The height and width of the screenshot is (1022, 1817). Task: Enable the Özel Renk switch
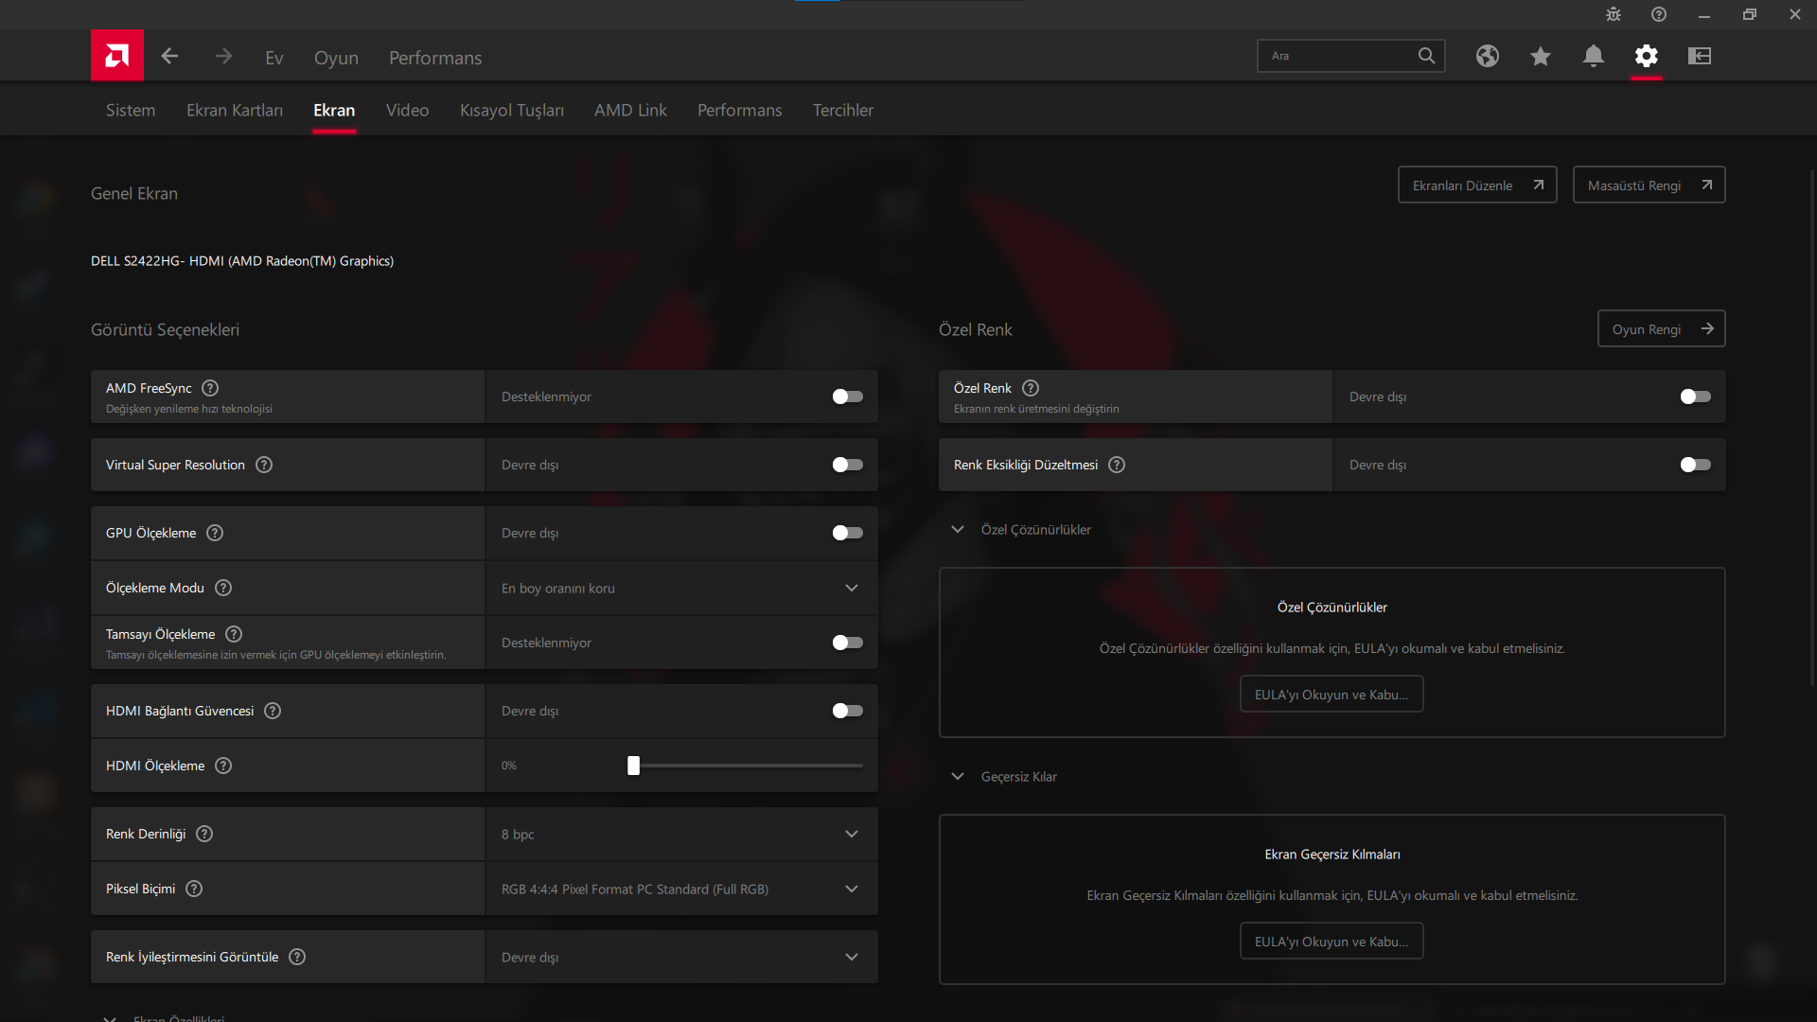coord(1695,396)
